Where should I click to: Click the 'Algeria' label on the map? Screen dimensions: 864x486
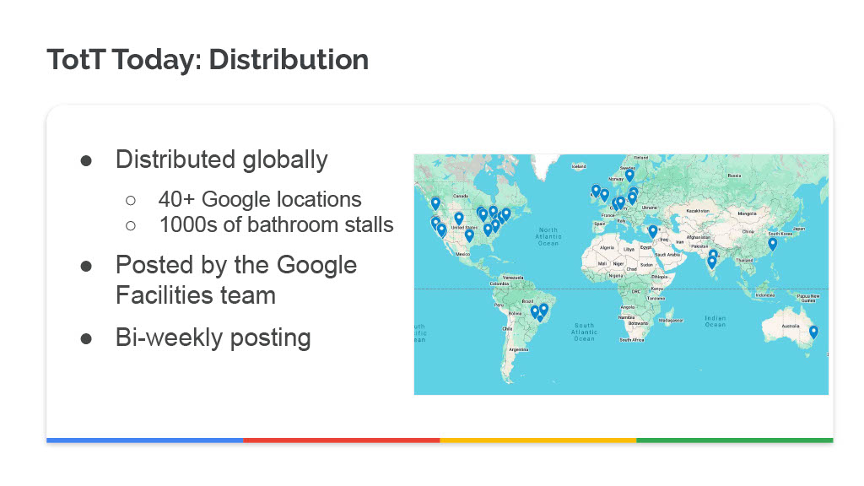pos(607,248)
